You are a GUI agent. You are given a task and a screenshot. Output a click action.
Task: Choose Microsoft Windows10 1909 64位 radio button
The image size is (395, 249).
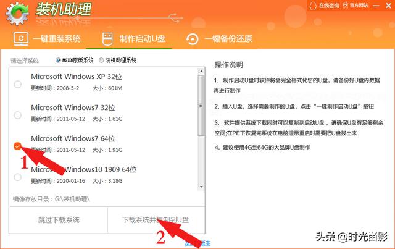coord(17,177)
